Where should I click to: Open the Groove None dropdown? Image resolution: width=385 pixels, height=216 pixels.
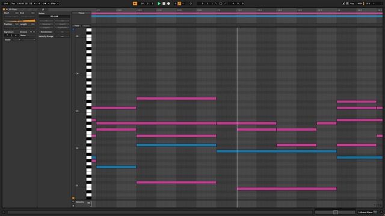[28, 35]
